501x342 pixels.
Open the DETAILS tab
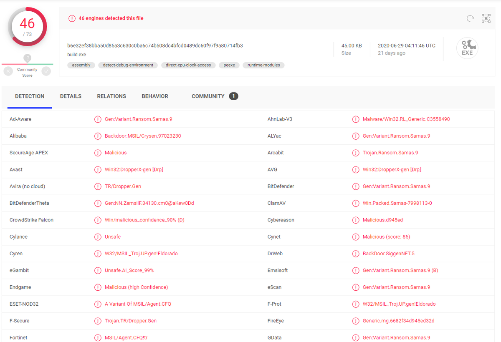71,96
